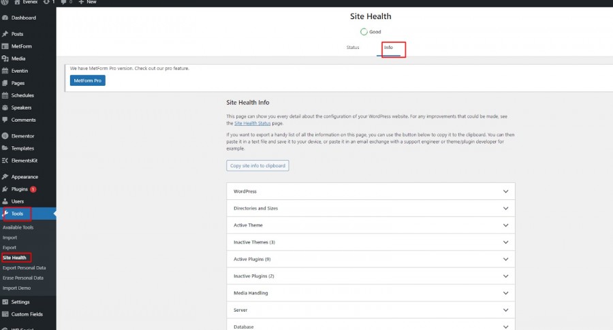Screen dimensions: 613x330
Task: Click the Plugins update count badge
Action: [x=33, y=189]
